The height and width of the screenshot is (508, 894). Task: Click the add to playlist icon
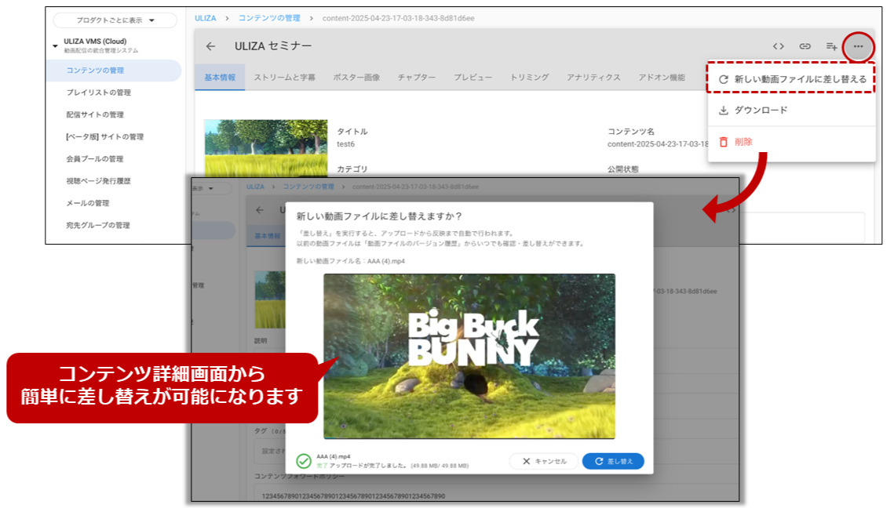point(831,46)
